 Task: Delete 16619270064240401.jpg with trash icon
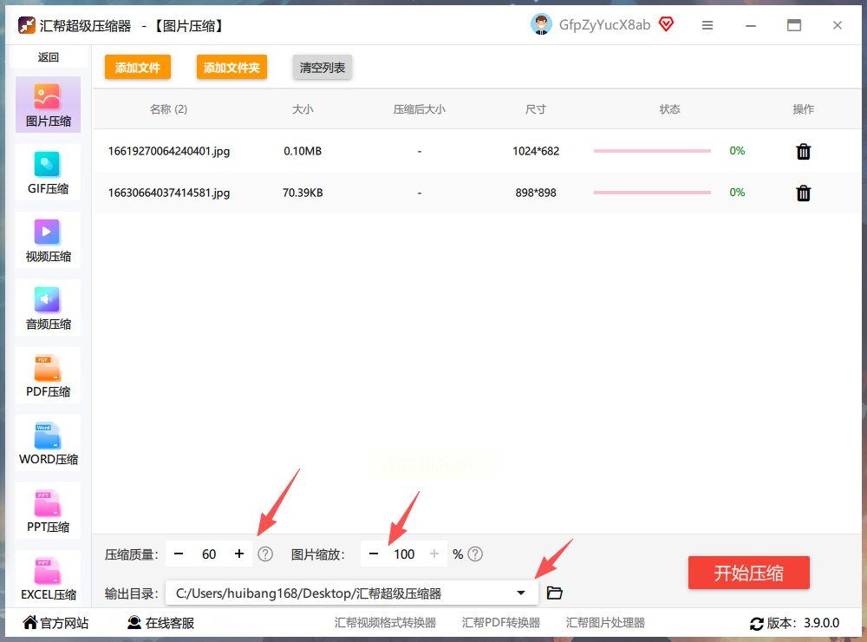click(x=804, y=151)
